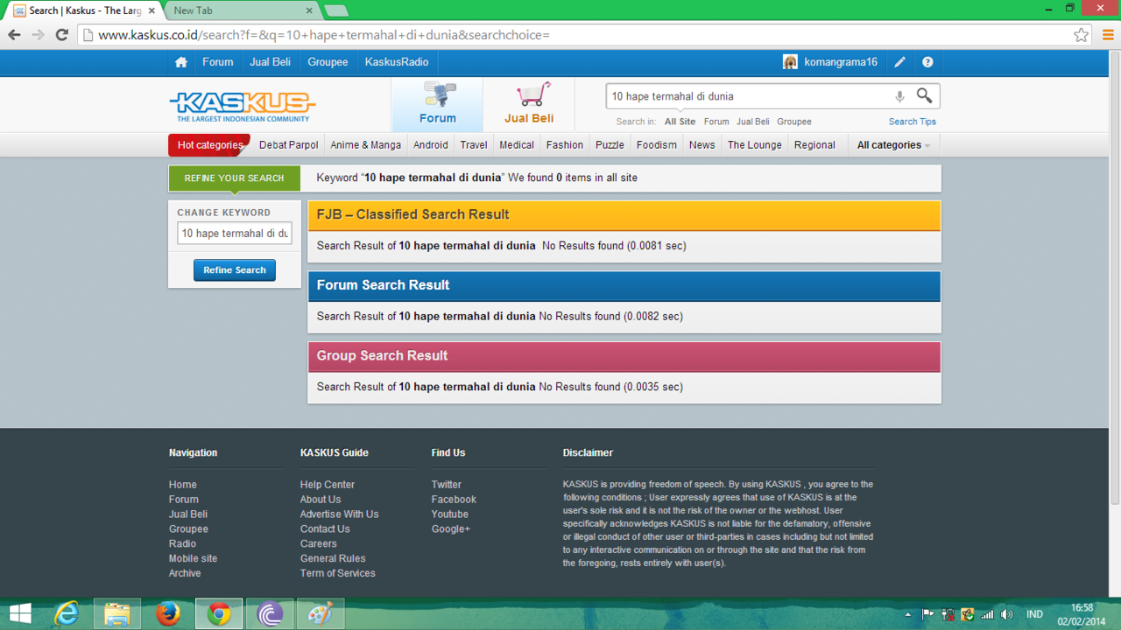Launch Firefox from the taskbar
1121x630 pixels.
[x=168, y=613]
